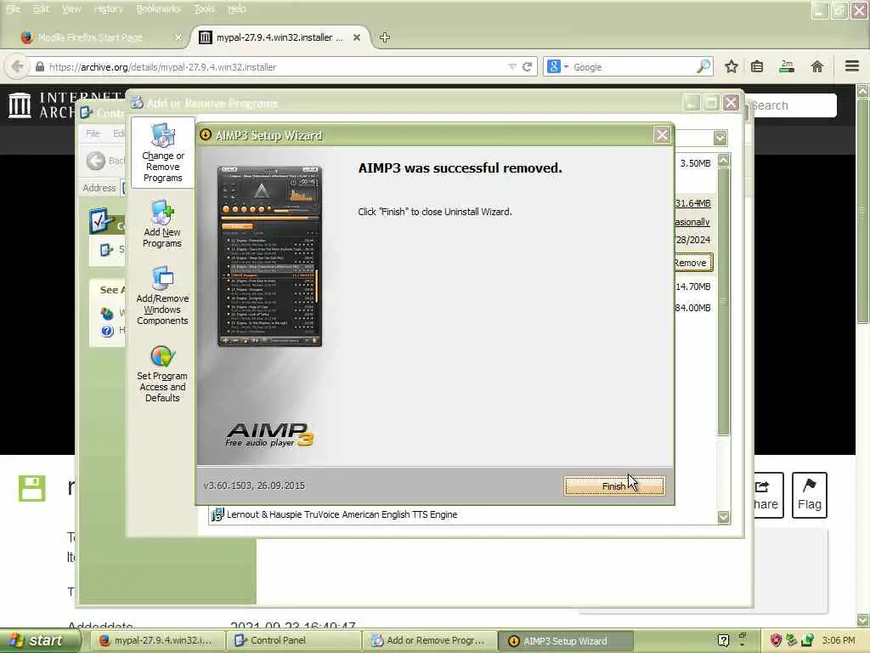Click the search magnifier icon in Firefox
Screen dimensions: 870x653
[703, 66]
